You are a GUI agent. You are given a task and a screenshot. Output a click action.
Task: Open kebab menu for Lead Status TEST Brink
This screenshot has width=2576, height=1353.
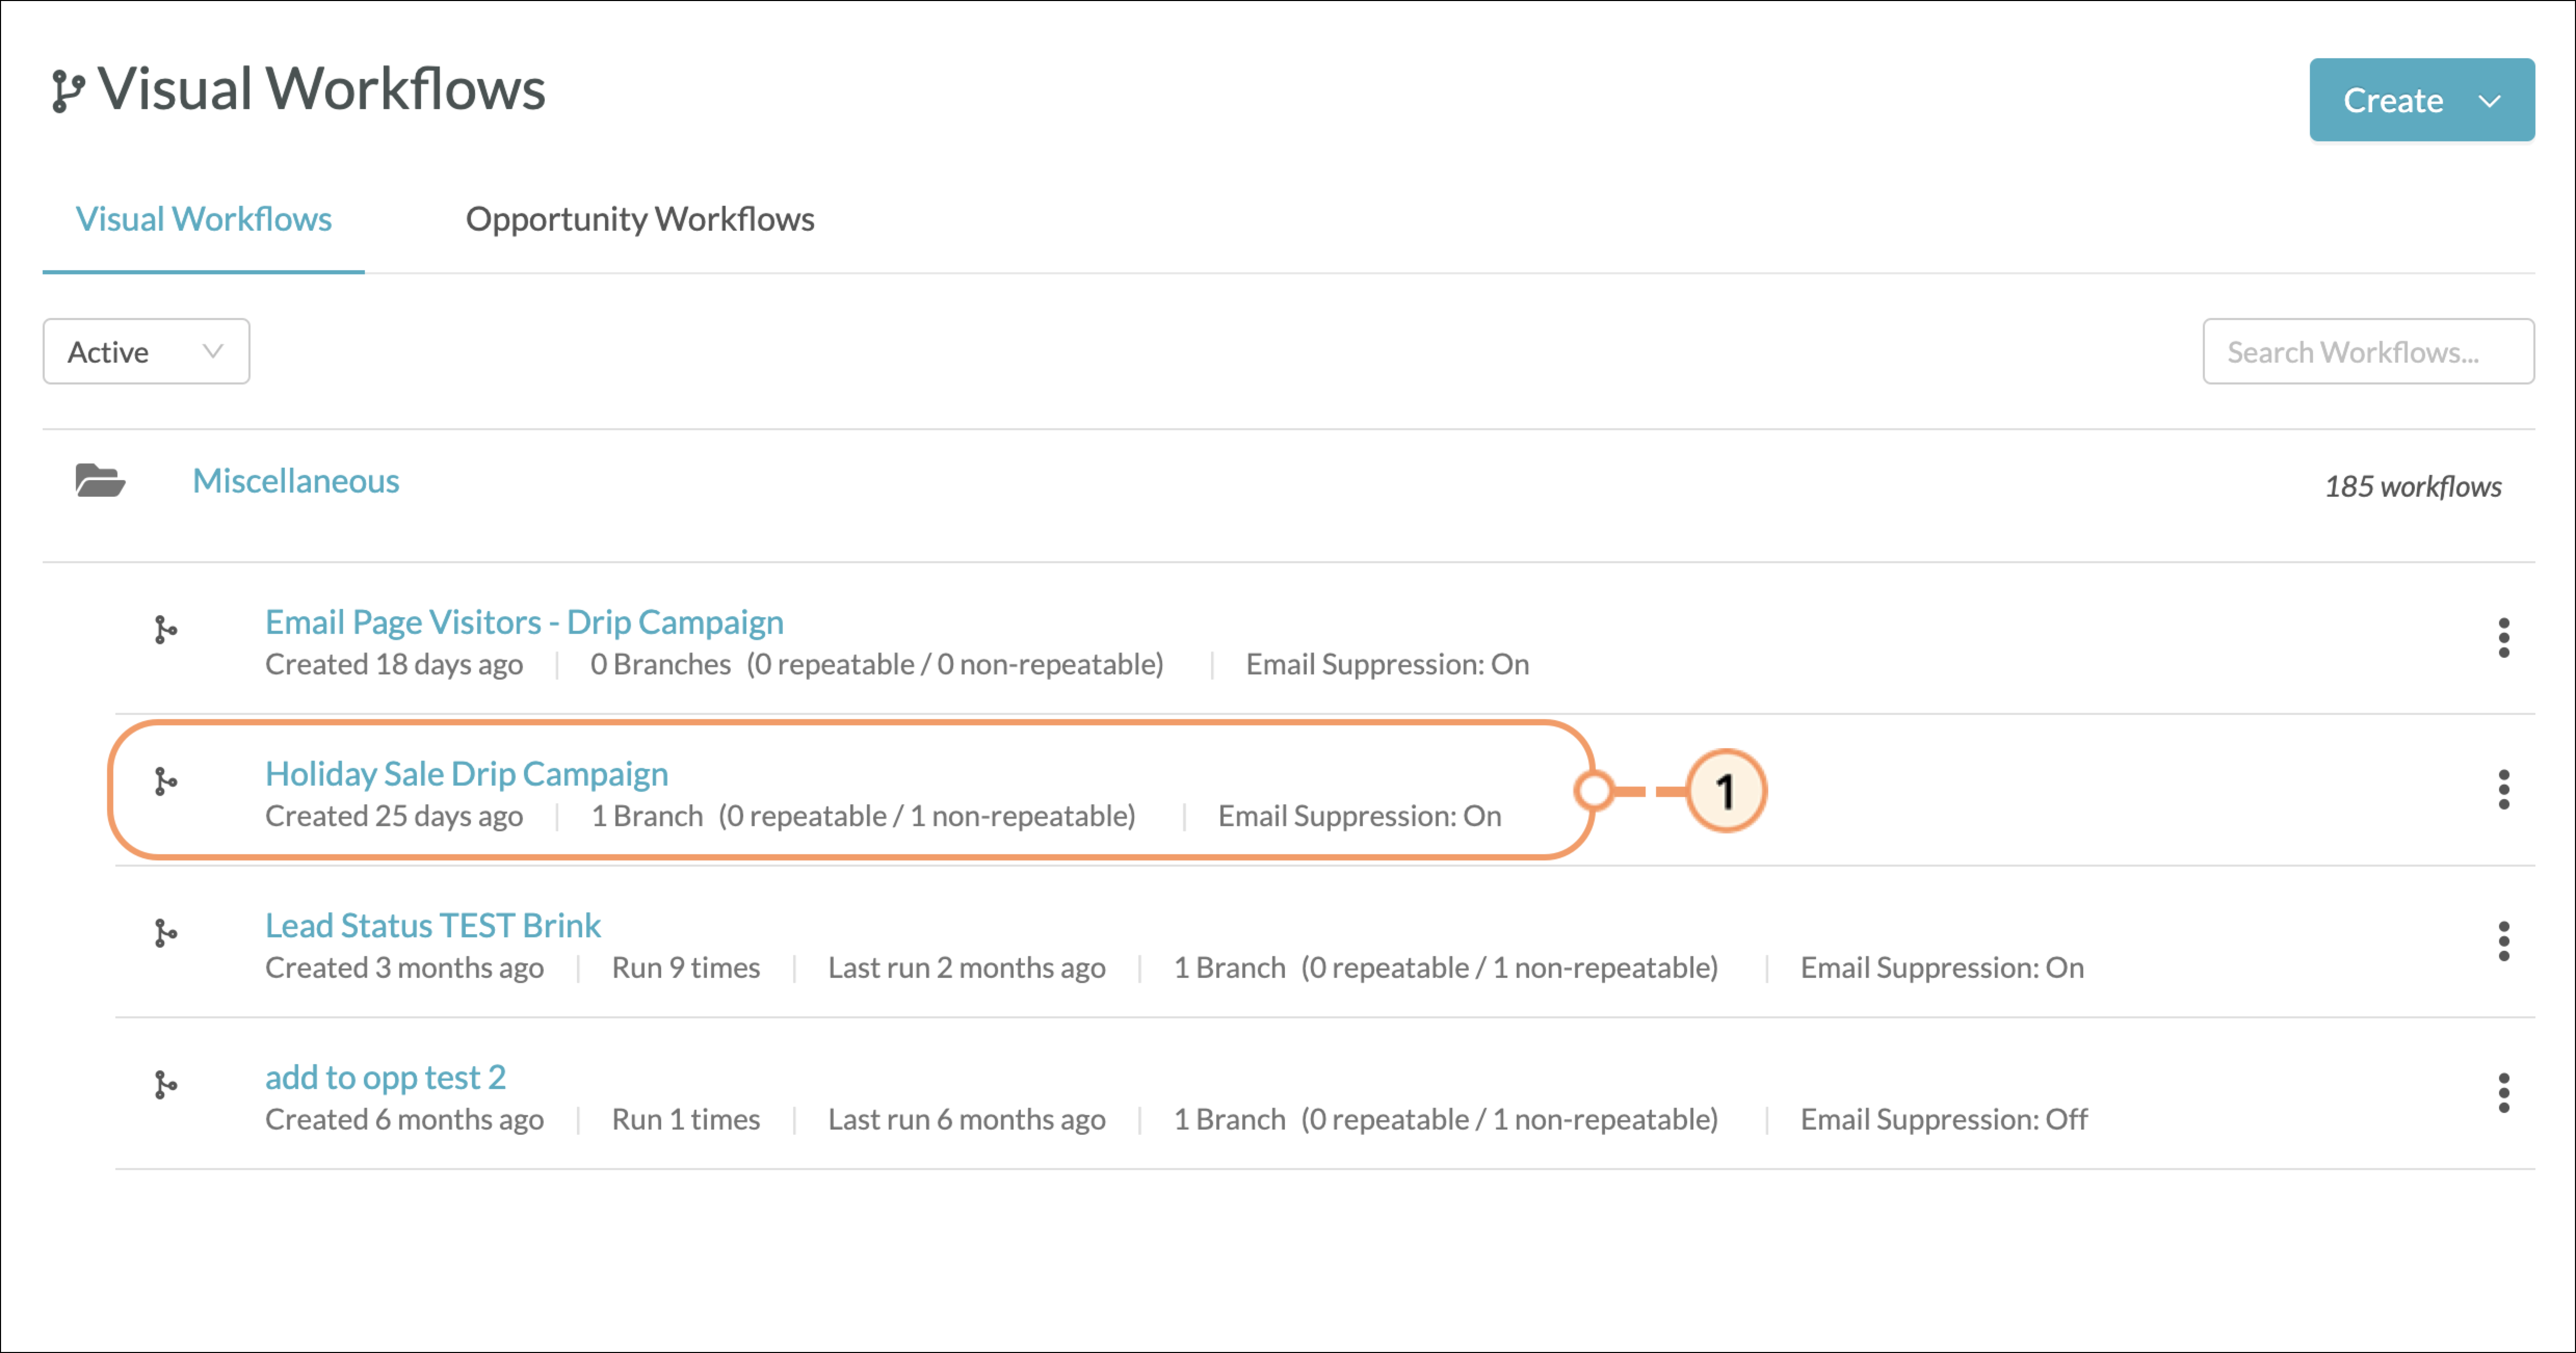2504,941
